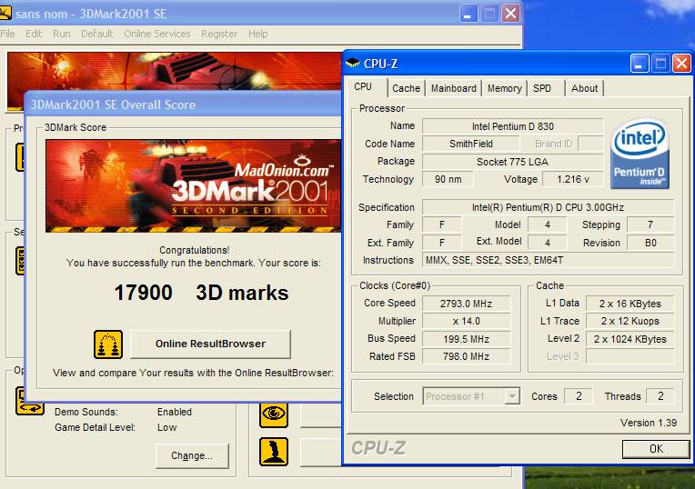695x489 pixels.
Task: Click the Cores value box in CPU-Z
Action: [578, 396]
